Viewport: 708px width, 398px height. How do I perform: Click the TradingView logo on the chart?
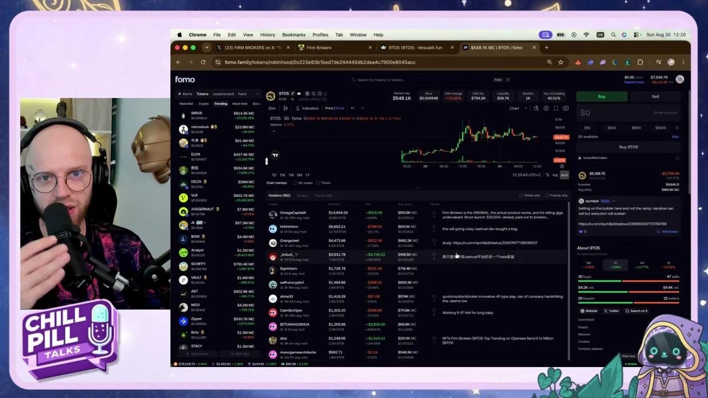275,155
